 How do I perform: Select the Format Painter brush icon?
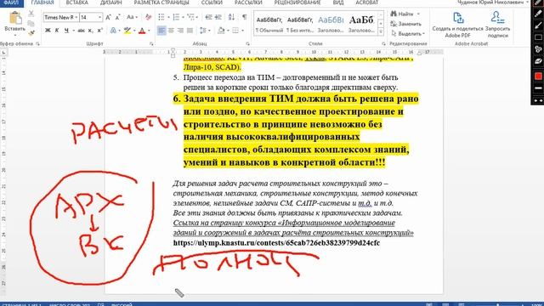point(31,33)
